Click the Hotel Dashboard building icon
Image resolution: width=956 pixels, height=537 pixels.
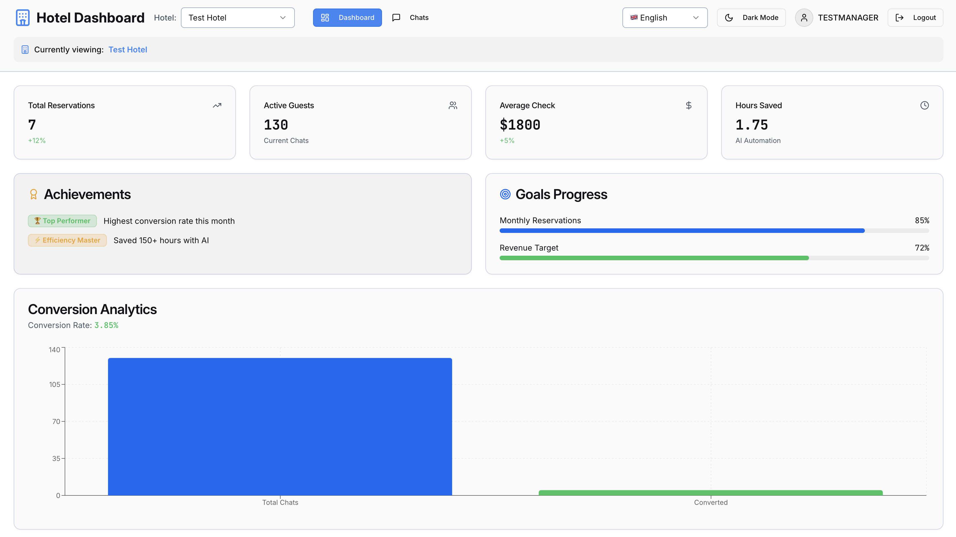(22, 17)
